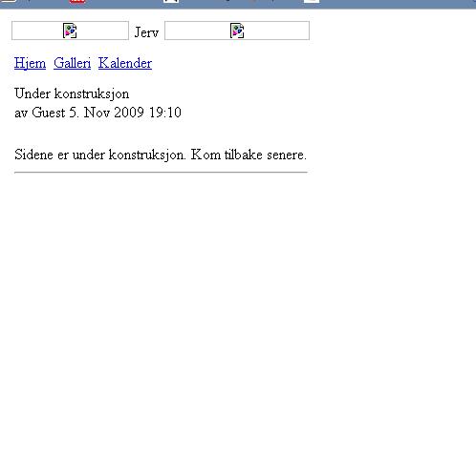Click empty area of right image placeholder box
The image size is (476, 455).
click(x=277, y=31)
